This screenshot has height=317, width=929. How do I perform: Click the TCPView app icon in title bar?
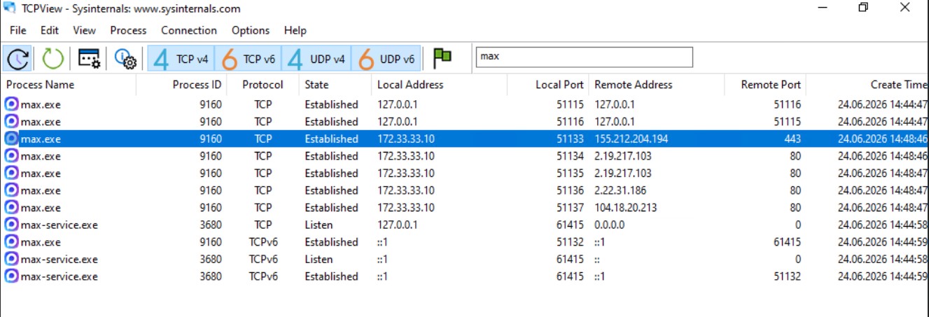tap(11, 8)
